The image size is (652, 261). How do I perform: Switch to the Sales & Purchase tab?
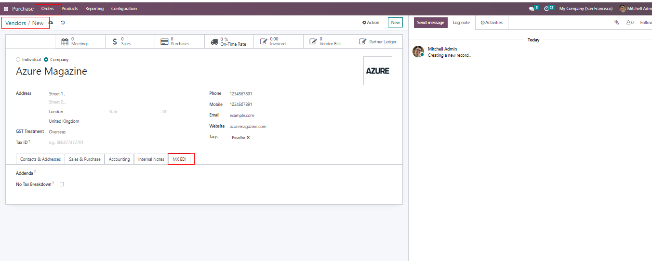click(85, 159)
